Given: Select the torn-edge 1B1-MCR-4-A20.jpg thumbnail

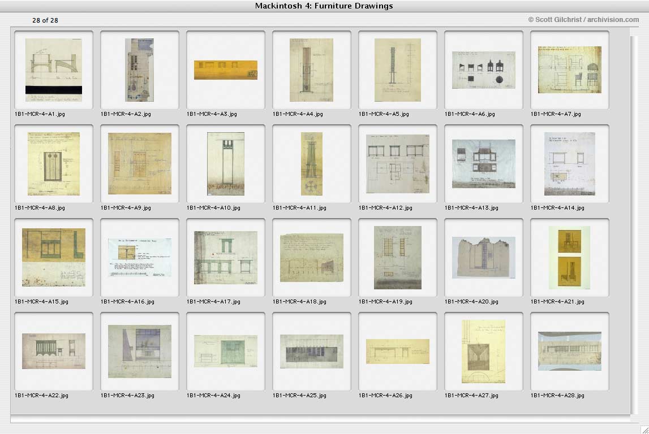Looking at the screenshot, I should tap(484, 258).
